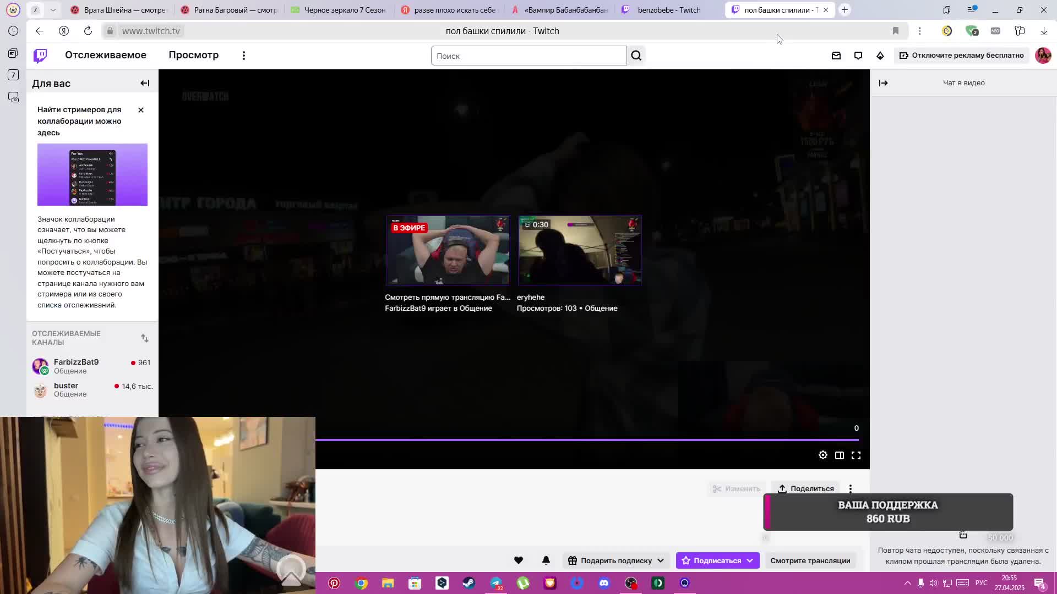The height and width of the screenshot is (594, 1057).
Task: Click the www.twitch.tv address field
Action: click(x=151, y=31)
